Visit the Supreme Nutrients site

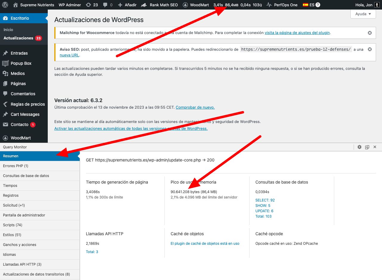(x=34, y=5)
